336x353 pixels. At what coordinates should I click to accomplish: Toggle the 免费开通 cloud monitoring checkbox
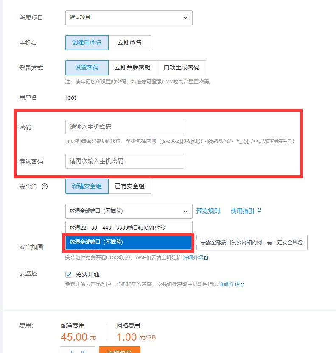click(x=69, y=274)
